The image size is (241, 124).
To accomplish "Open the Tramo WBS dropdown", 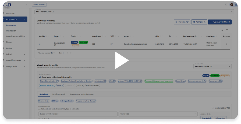I will (x=158, y=114).
